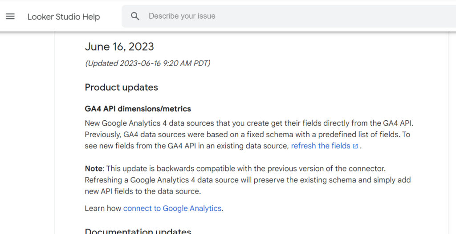Image resolution: width=456 pixels, height=234 pixels.
Task: Click the text new API fields to the data source
Action: pyautogui.click(x=143, y=191)
